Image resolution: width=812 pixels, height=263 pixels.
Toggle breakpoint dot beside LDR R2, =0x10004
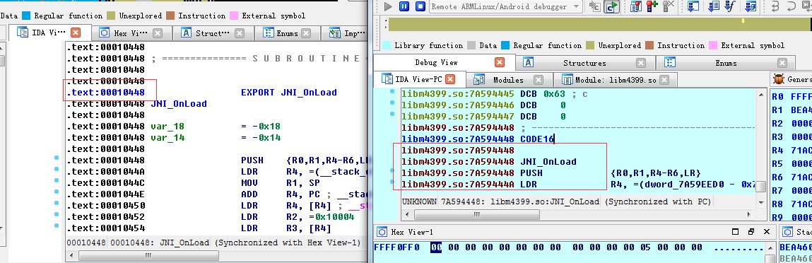57,214
